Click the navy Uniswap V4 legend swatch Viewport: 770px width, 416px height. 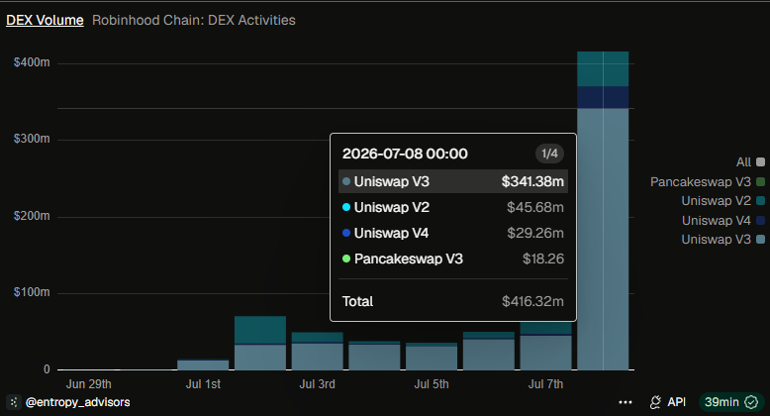pyautogui.click(x=761, y=220)
